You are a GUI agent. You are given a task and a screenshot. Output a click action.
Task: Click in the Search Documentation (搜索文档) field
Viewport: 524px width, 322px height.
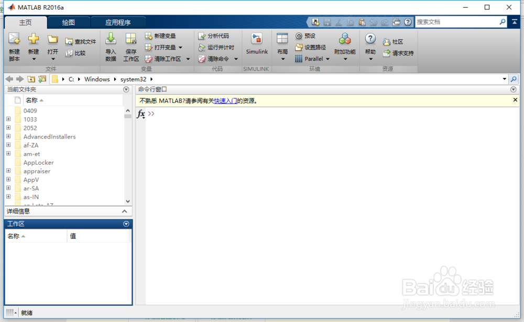pyautogui.click(x=456, y=21)
